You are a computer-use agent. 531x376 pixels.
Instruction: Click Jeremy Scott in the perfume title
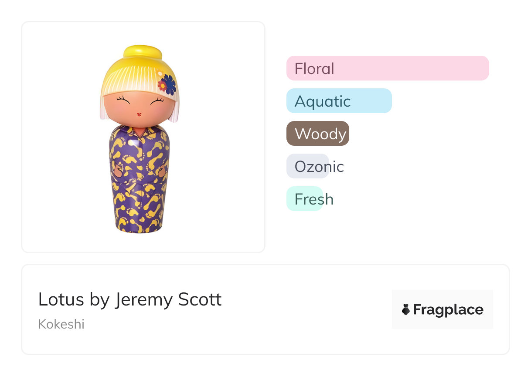point(168,299)
